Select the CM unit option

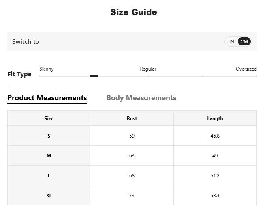[244, 41]
